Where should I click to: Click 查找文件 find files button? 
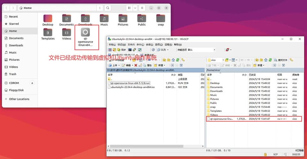pyautogui.click(x=281, y=60)
